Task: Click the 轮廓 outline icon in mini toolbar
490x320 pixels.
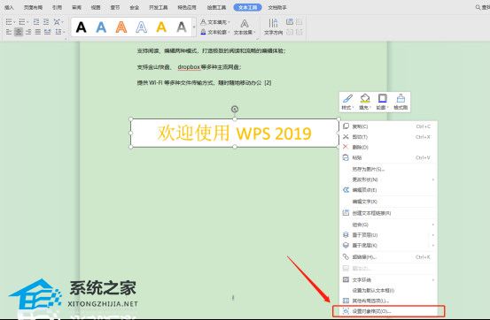Action: coord(382,102)
